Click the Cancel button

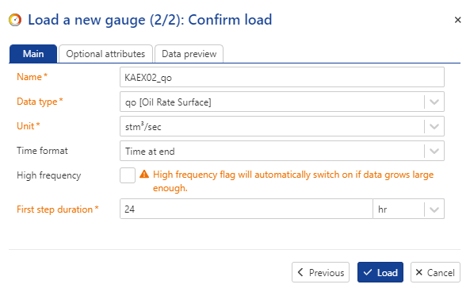click(x=435, y=272)
